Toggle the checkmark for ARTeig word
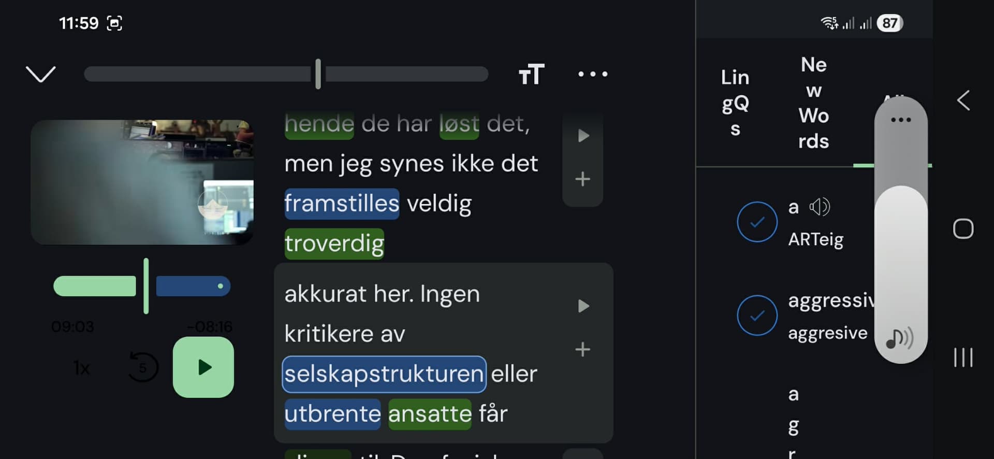The height and width of the screenshot is (459, 994). click(x=757, y=222)
